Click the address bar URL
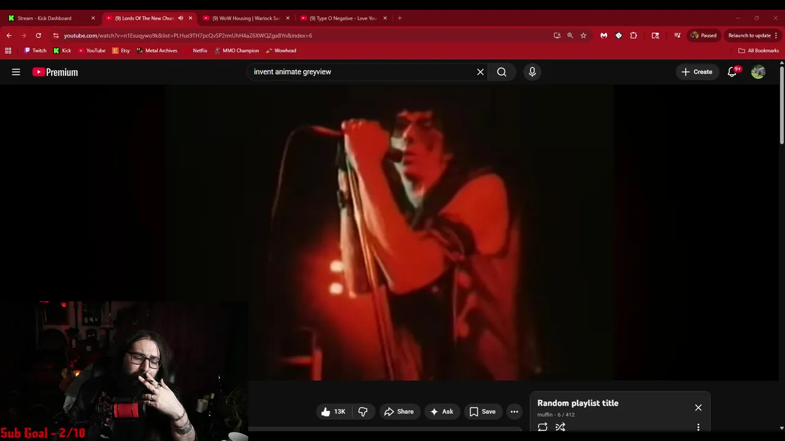The width and height of the screenshot is (785, 441). pyautogui.click(x=188, y=36)
